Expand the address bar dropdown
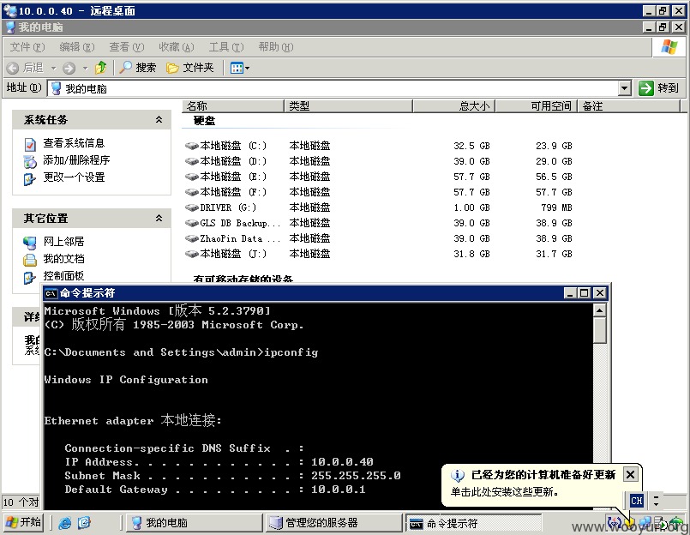This screenshot has height=535, width=690. [x=625, y=88]
